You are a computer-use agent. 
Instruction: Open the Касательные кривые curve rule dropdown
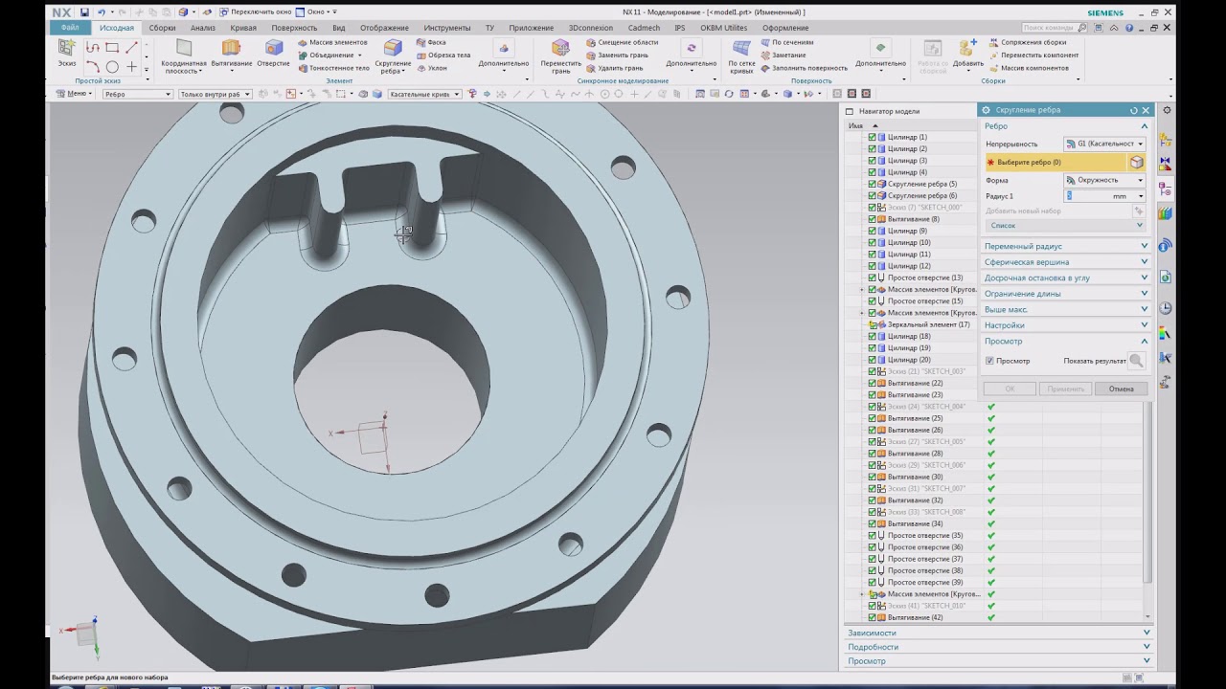tap(424, 94)
